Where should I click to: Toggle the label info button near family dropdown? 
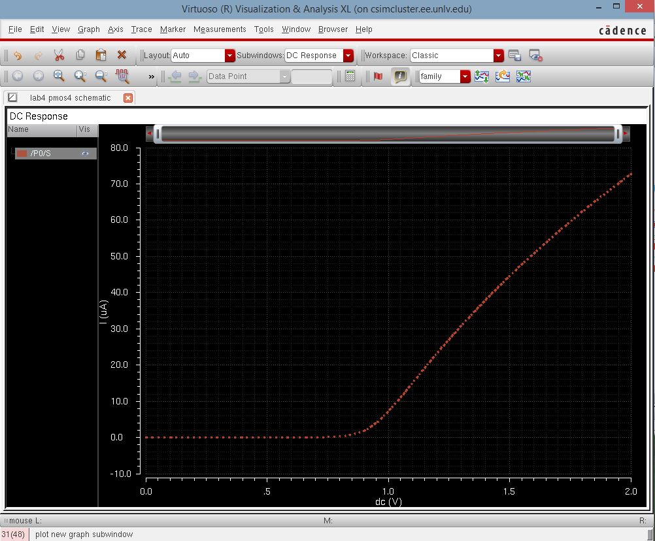point(399,76)
